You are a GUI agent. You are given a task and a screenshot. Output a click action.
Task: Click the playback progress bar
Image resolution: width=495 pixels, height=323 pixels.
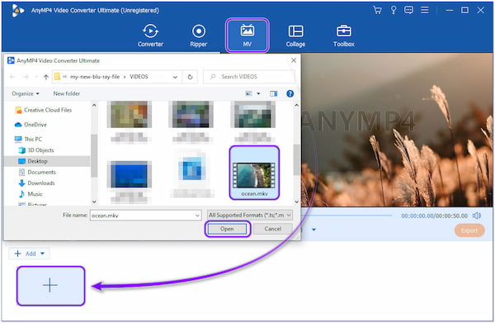[x=346, y=216]
